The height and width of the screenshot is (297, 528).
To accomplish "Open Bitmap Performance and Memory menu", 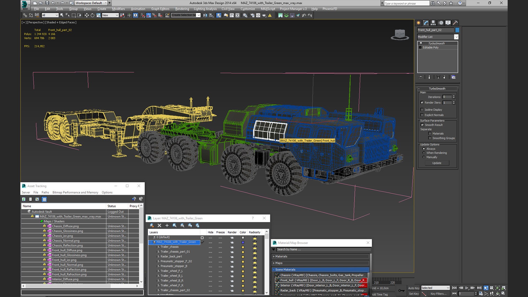I will point(75,193).
